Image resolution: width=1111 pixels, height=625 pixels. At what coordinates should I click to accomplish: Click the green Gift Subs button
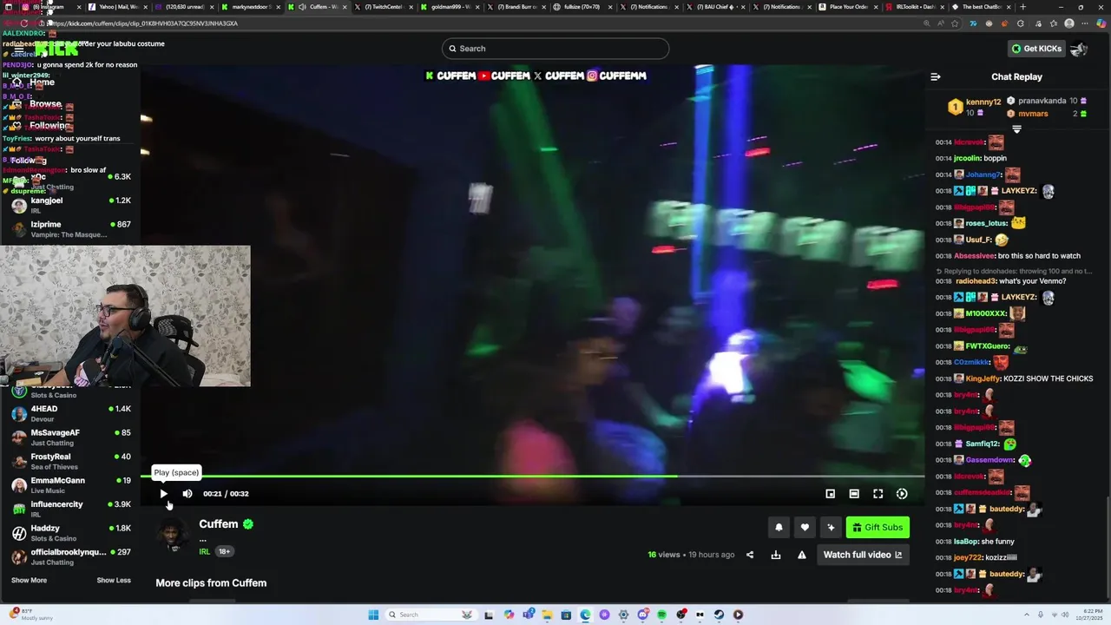[878, 527]
